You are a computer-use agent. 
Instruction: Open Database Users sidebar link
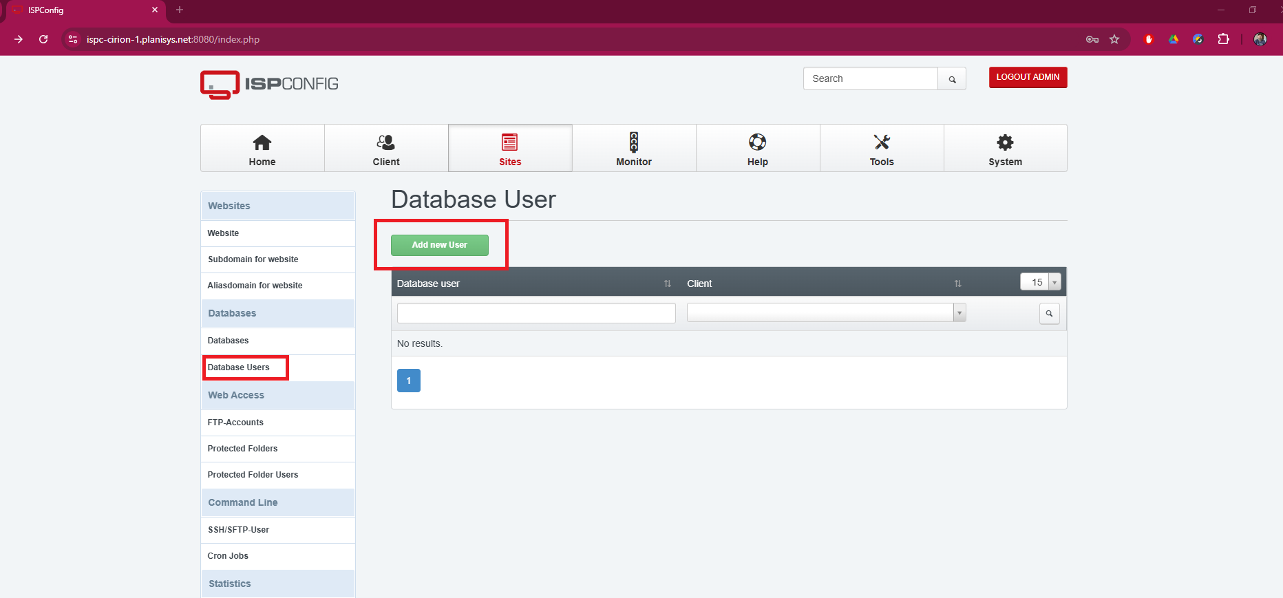278,367
